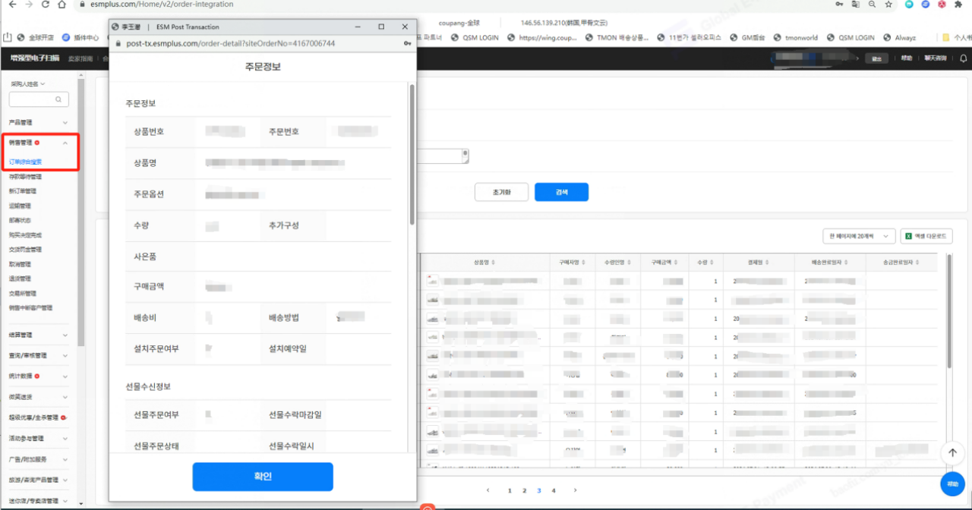Screen dimensions: 972x510
Task: Click the blue 검색 search button
Action: coord(561,192)
